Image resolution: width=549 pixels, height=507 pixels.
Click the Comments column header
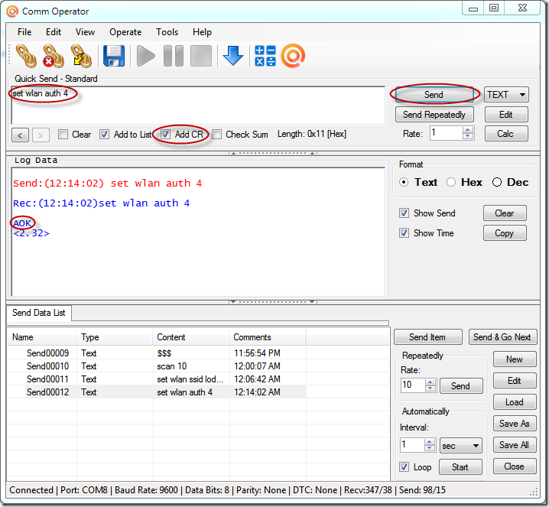click(268, 337)
